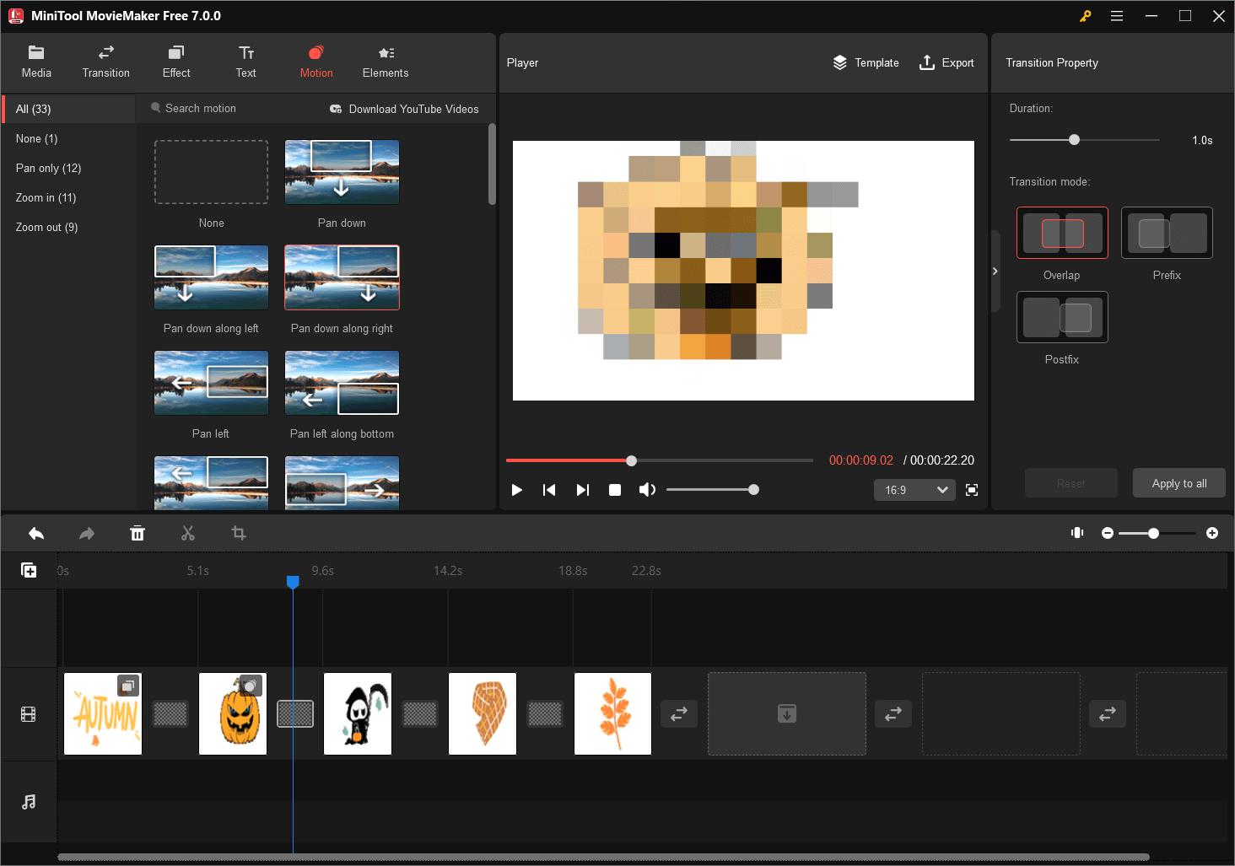The height and width of the screenshot is (866, 1235).
Task: Expand the hamburger menu
Action: pyautogui.click(x=1117, y=15)
